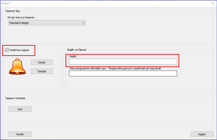Select the Tasarımı Seç group heading
This screenshot has width=217, height=140.
(12, 11)
